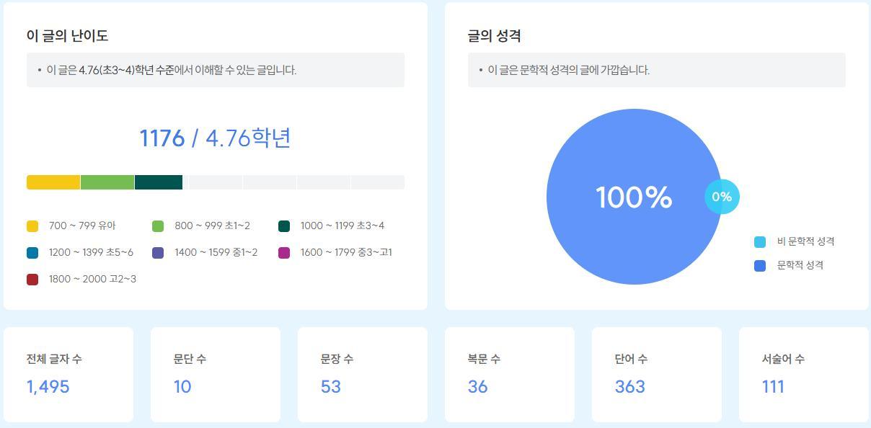Click the yellow 700 ~ 799 유아 legend swatch
This screenshot has height=428, width=871.
click(32, 226)
